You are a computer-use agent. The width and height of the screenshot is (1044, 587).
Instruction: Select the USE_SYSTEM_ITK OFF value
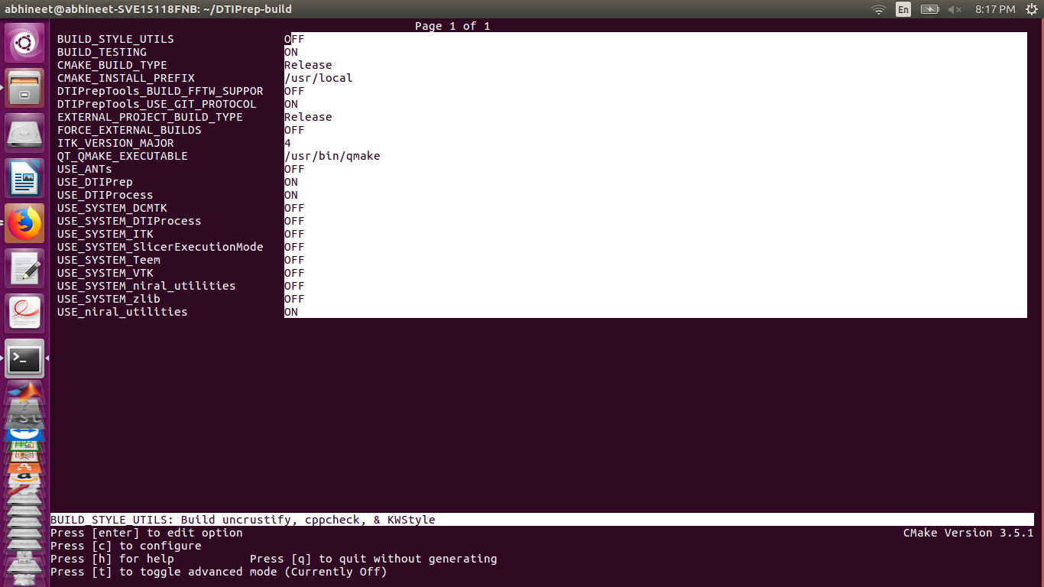pos(294,234)
